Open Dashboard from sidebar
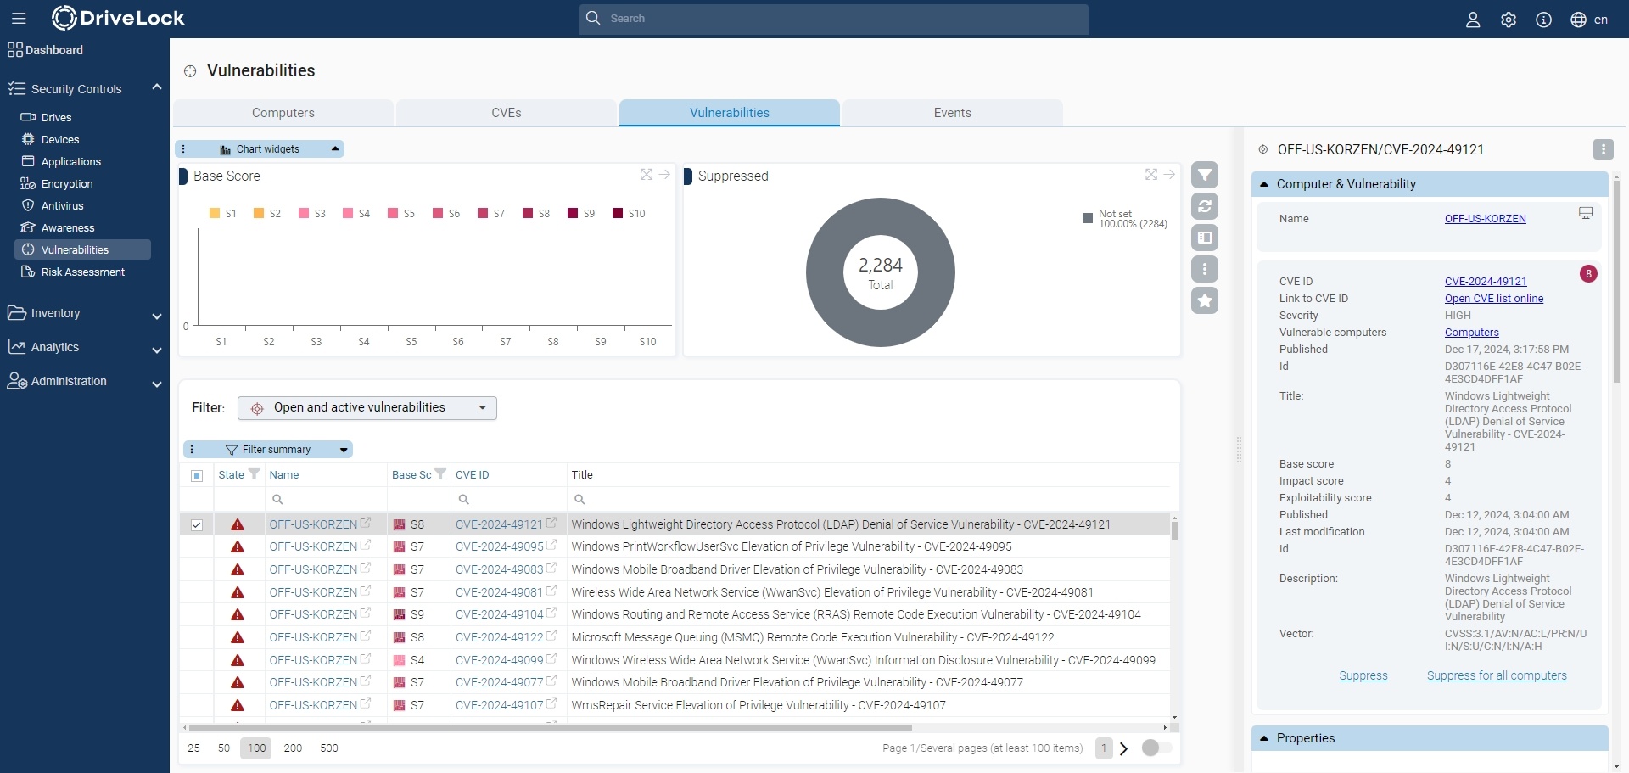This screenshot has height=773, width=1629. pos(46,49)
